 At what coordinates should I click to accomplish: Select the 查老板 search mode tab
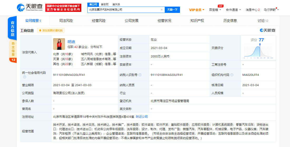pyautogui.click(x=105, y=4)
